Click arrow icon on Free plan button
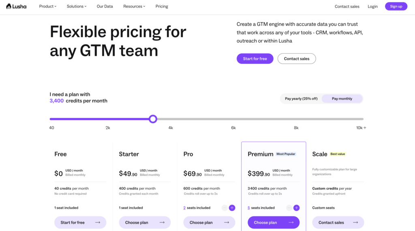415x231 pixels. click(x=98, y=223)
